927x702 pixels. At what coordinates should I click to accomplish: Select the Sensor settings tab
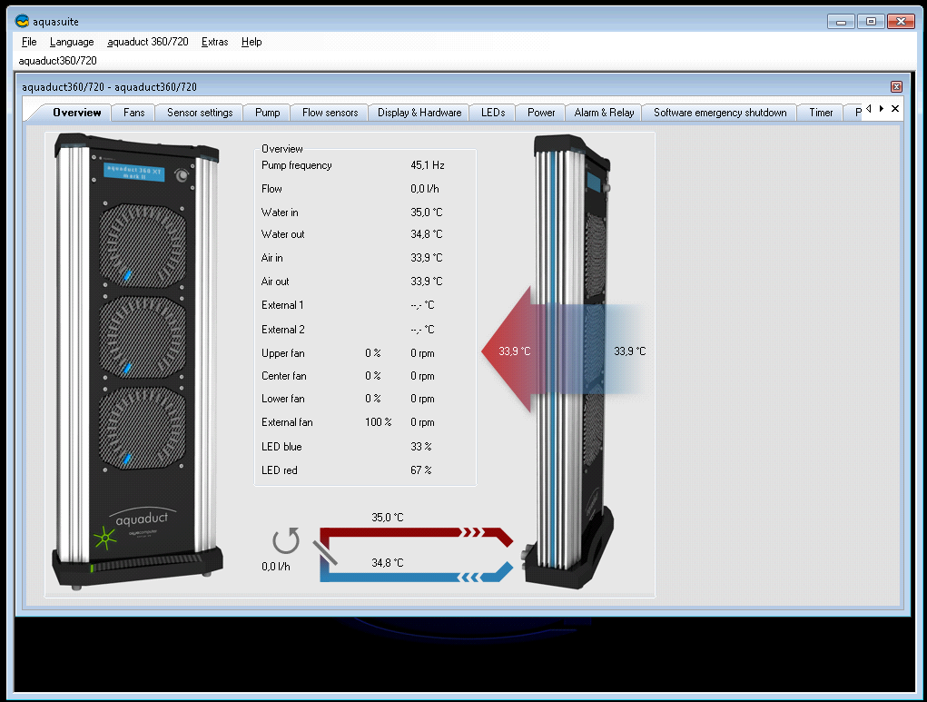point(200,113)
